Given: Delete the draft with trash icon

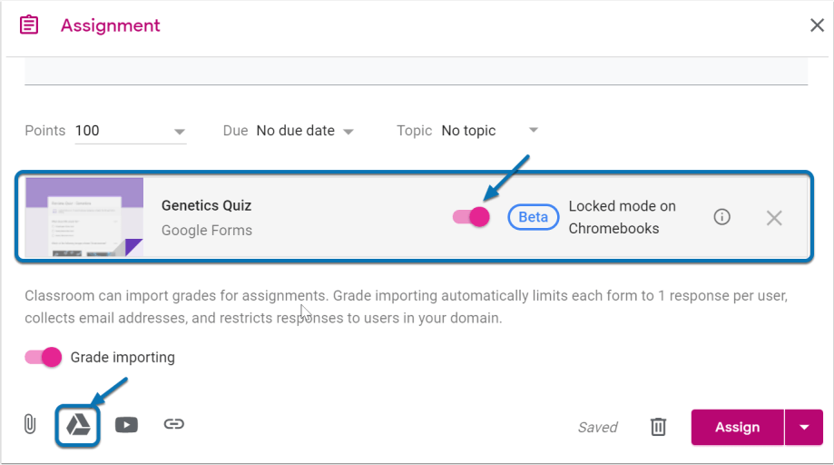Looking at the screenshot, I should [658, 427].
